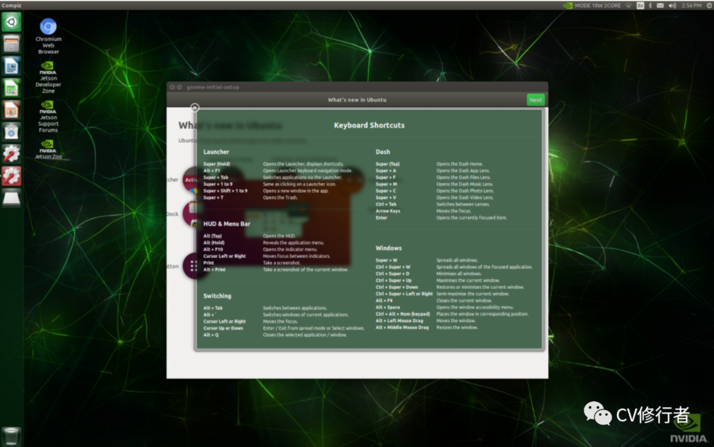
Task: Click 'What's new in Ubuntu' header title
Action: pos(357,100)
